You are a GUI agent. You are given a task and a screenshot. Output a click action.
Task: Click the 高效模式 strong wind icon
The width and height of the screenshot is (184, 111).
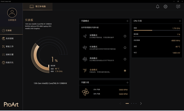(85, 59)
